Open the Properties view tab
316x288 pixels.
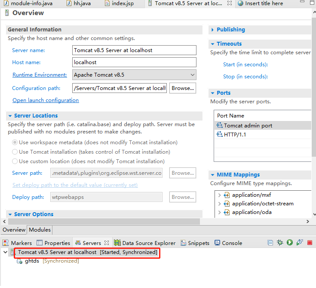[x=53, y=243]
